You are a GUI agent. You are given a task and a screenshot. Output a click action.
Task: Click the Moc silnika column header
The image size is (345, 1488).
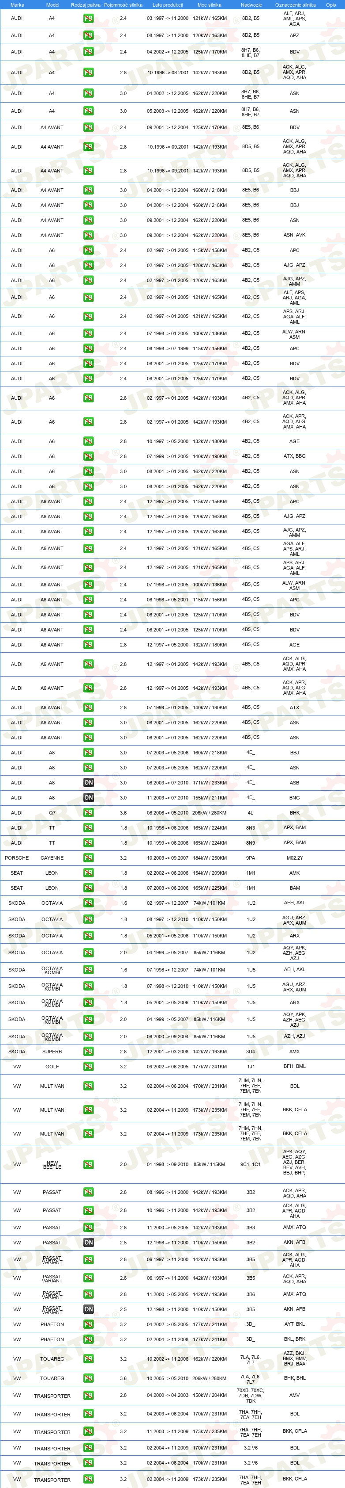209,4
